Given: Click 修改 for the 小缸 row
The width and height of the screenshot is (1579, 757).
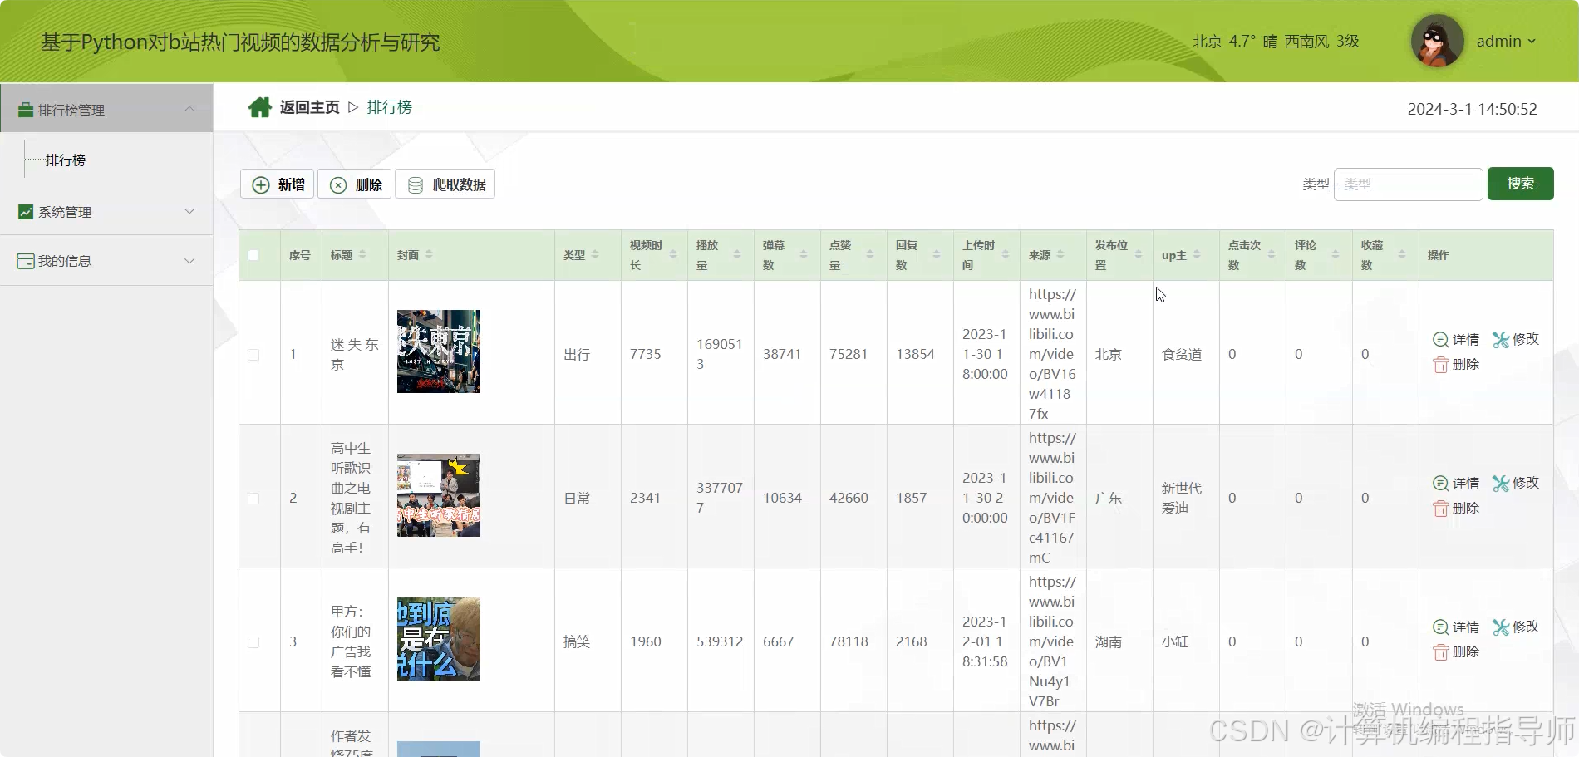Looking at the screenshot, I should pyautogui.click(x=1516, y=627).
